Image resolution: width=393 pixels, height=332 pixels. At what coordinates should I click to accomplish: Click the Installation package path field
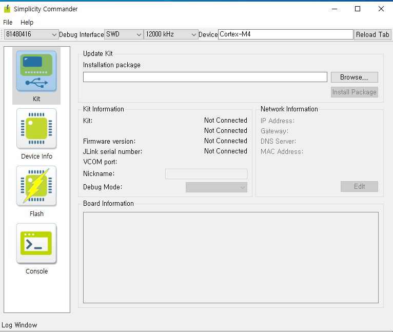tap(205, 77)
